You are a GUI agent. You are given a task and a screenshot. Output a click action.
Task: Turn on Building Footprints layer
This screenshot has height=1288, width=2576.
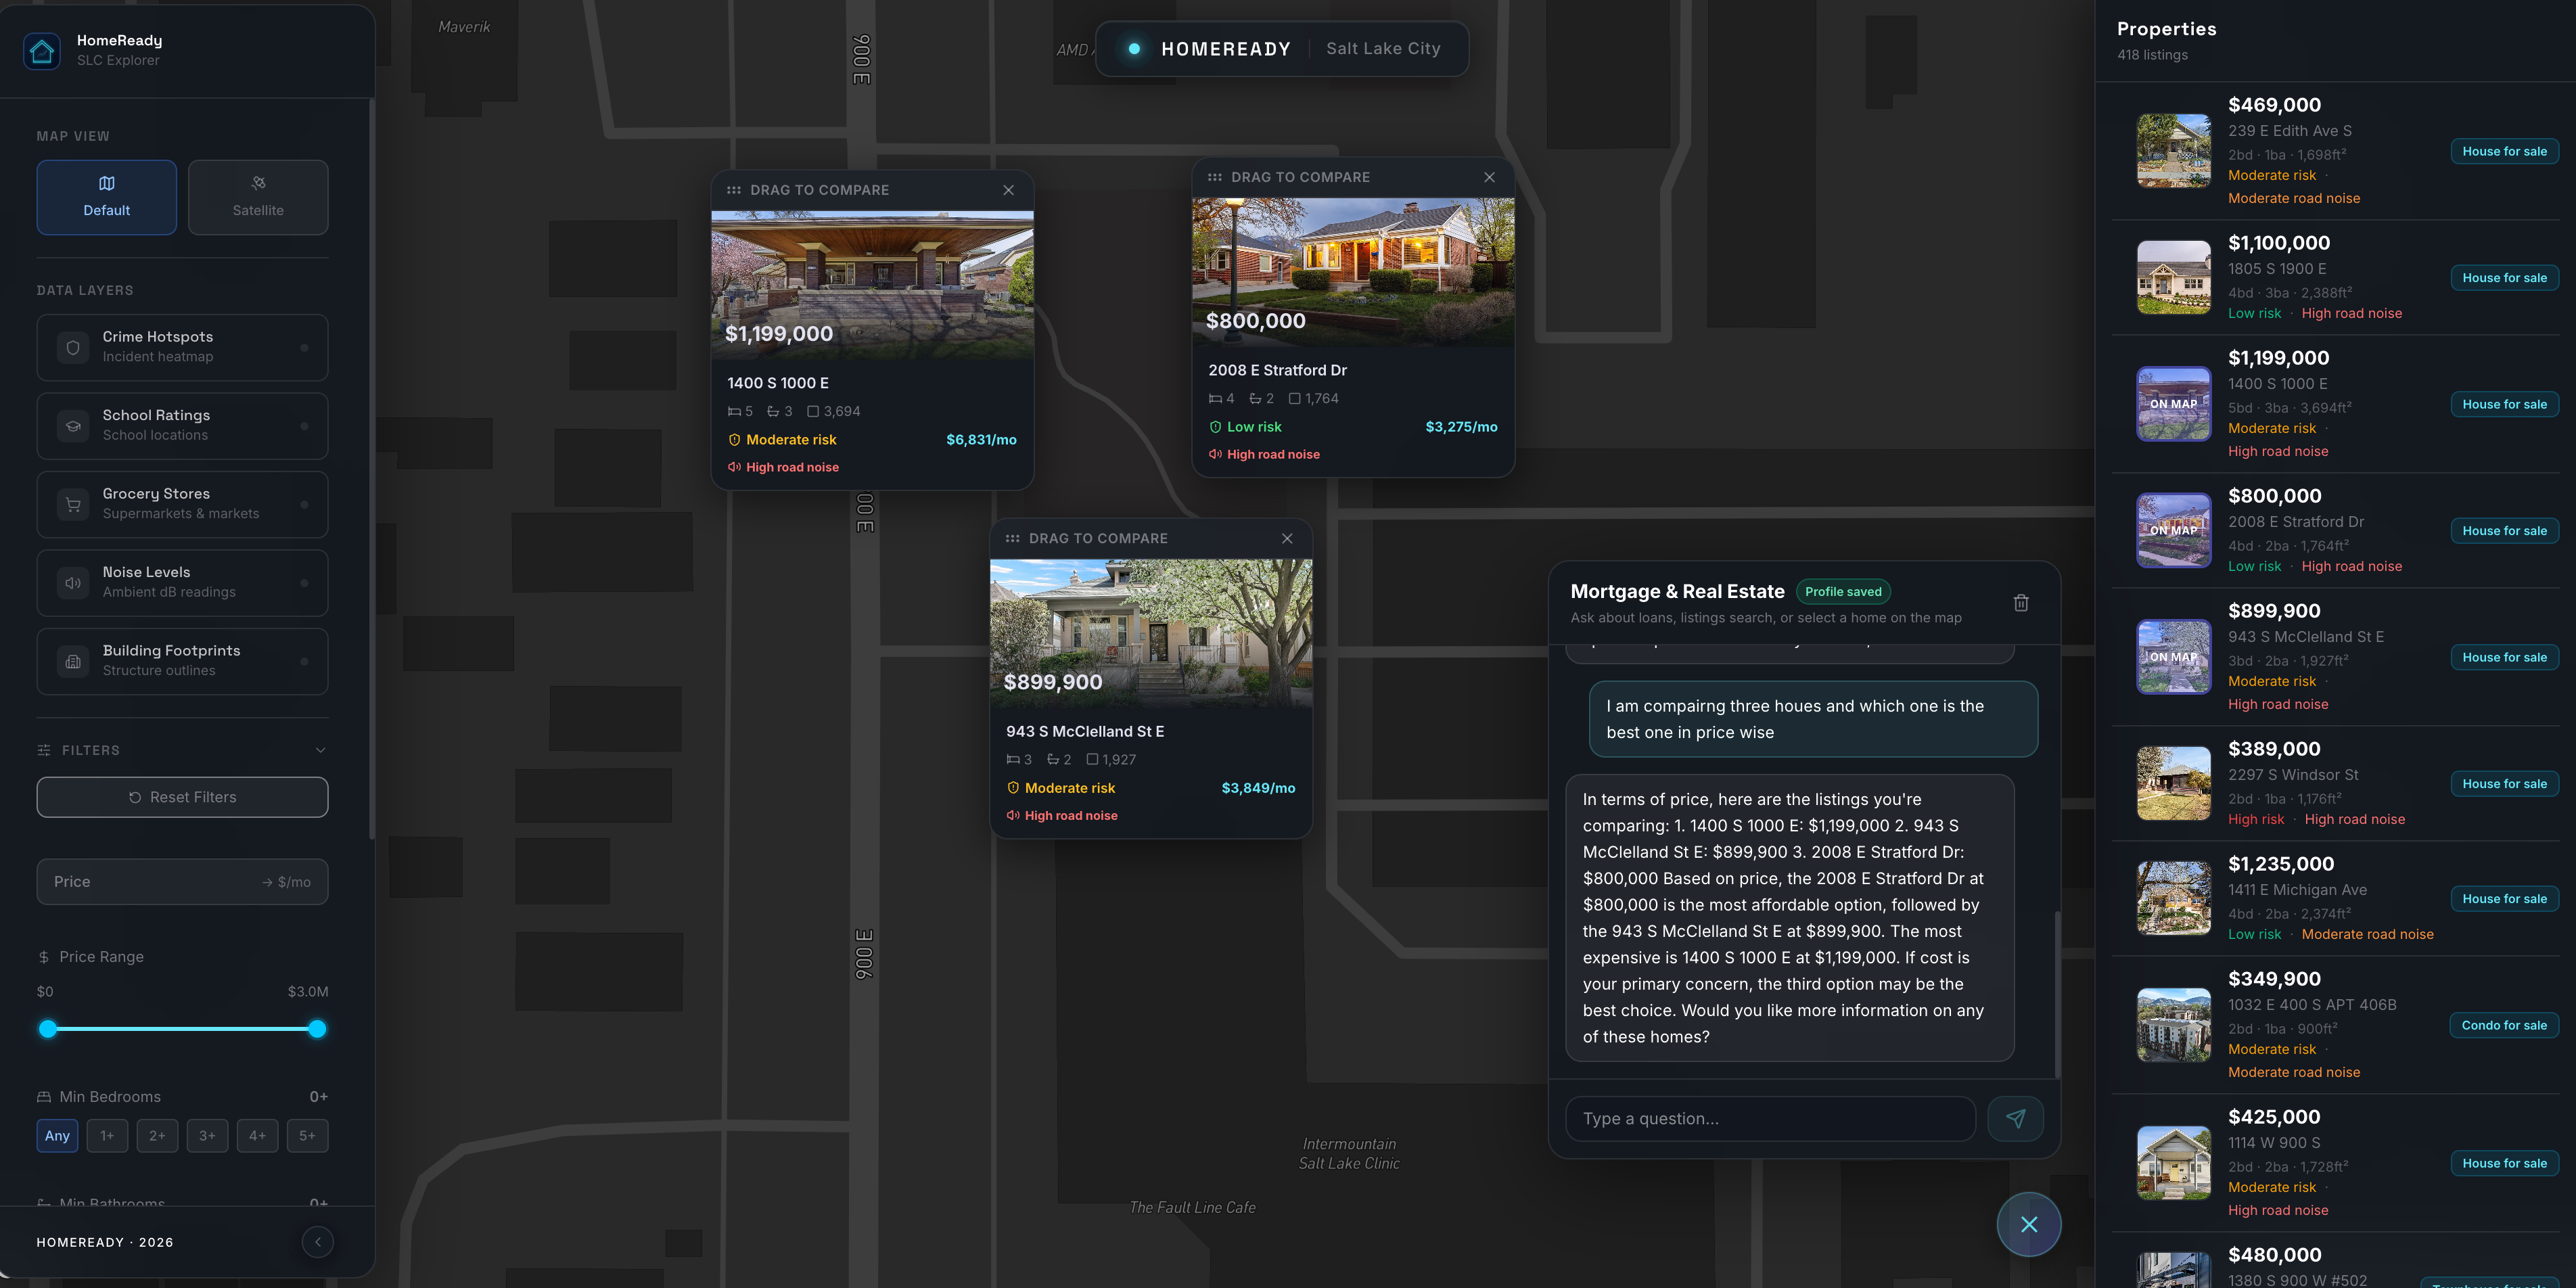click(182, 661)
